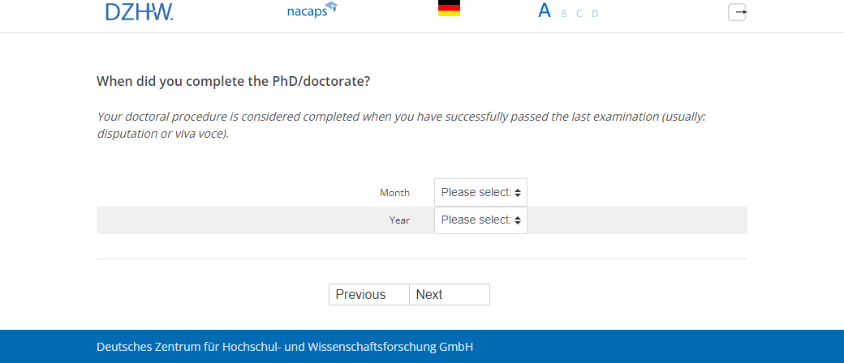Click the Deutsches Zentrum footer text
The image size is (844, 363).
(x=285, y=347)
